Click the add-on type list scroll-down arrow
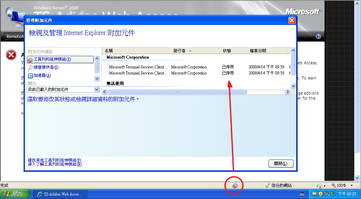This screenshot has width=361, height=199. 97,78
